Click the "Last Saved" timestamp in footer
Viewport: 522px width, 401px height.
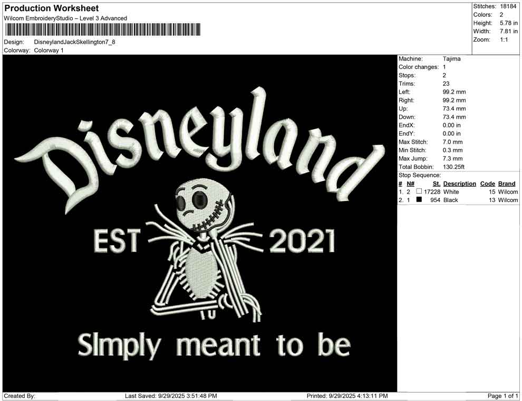171,396
